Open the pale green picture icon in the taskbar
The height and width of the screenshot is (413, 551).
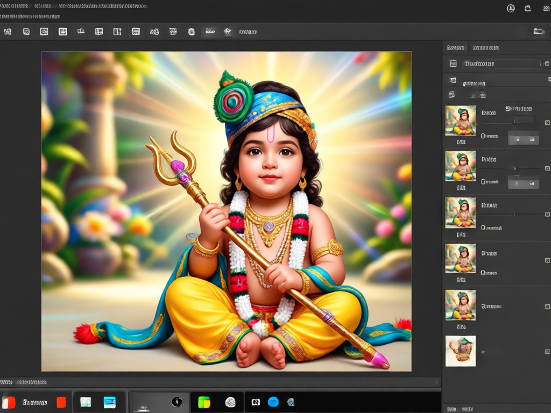pos(86,402)
